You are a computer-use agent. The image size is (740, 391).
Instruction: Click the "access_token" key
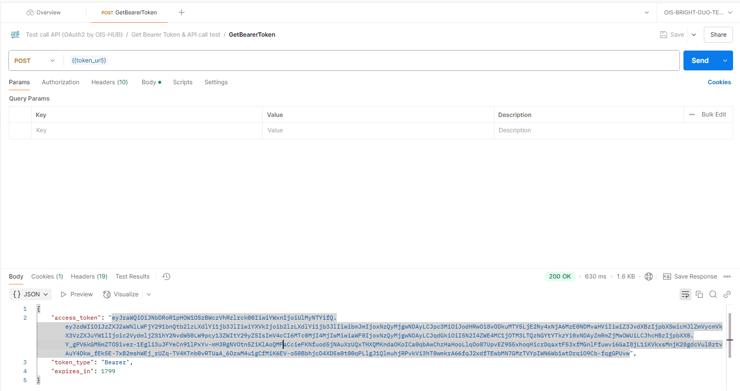click(77, 318)
